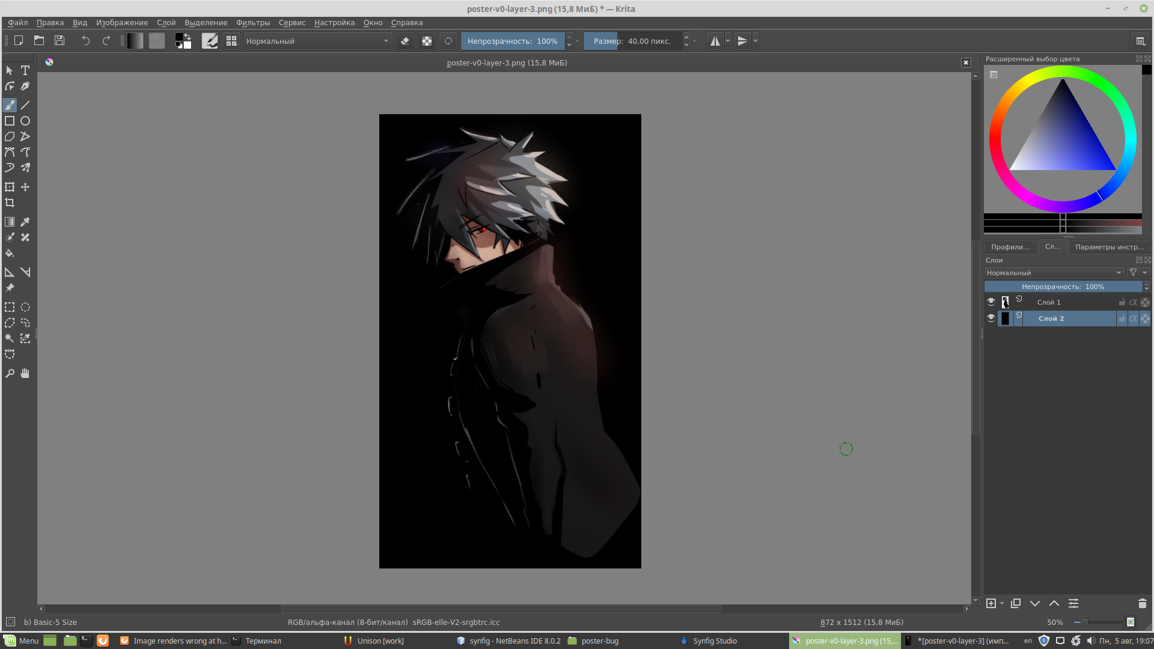Viewport: 1154px width, 649px height.
Task: Activate the Pan tool
Action: 25,373
